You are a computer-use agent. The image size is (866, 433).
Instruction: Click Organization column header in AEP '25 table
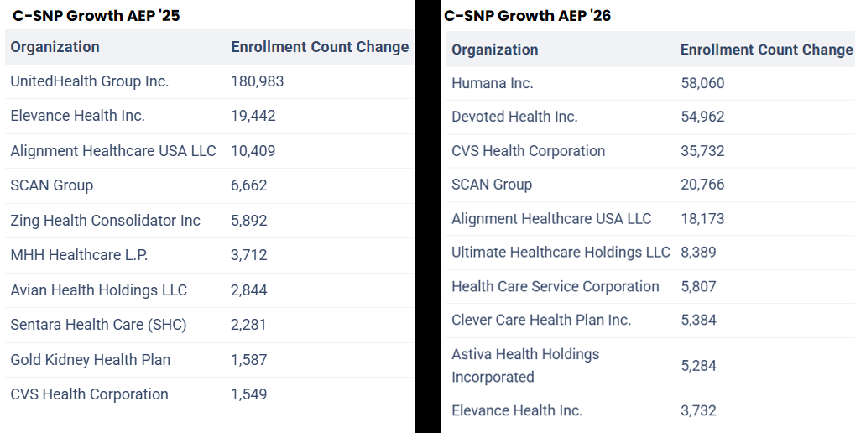[x=55, y=47]
